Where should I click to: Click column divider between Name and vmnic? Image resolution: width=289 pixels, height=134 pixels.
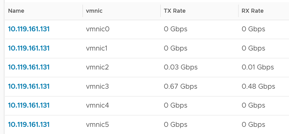click(83, 11)
